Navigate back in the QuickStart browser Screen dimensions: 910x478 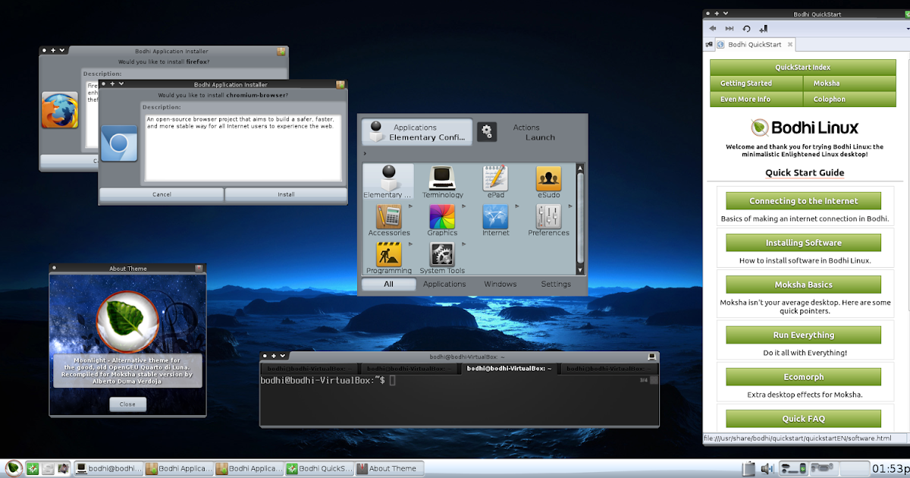(712, 28)
